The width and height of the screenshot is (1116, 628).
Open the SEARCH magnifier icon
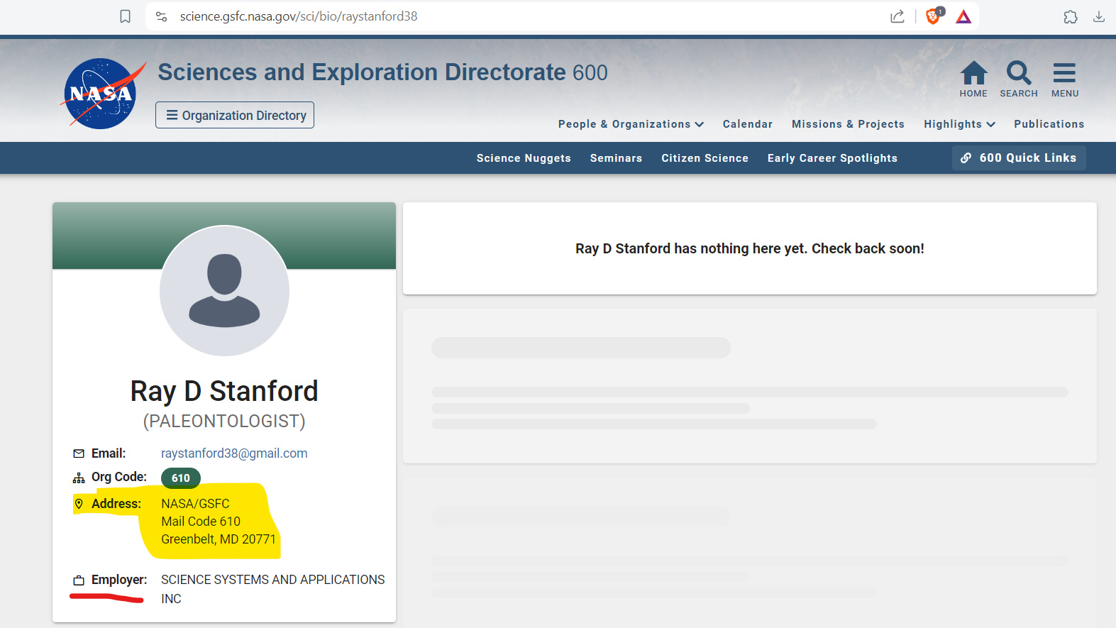click(1019, 79)
